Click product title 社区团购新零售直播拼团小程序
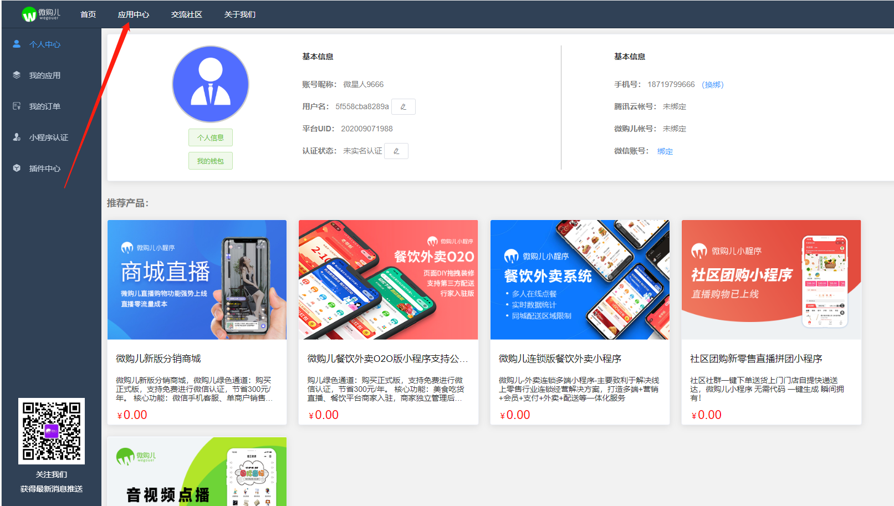The image size is (894, 506). [x=756, y=359]
